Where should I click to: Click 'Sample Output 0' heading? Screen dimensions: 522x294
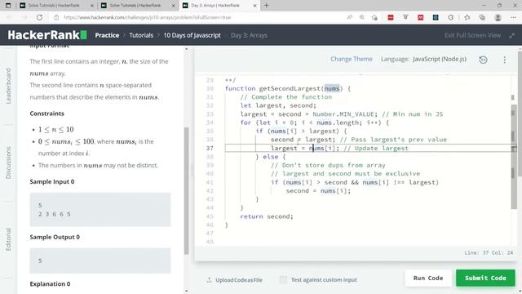[55, 237]
